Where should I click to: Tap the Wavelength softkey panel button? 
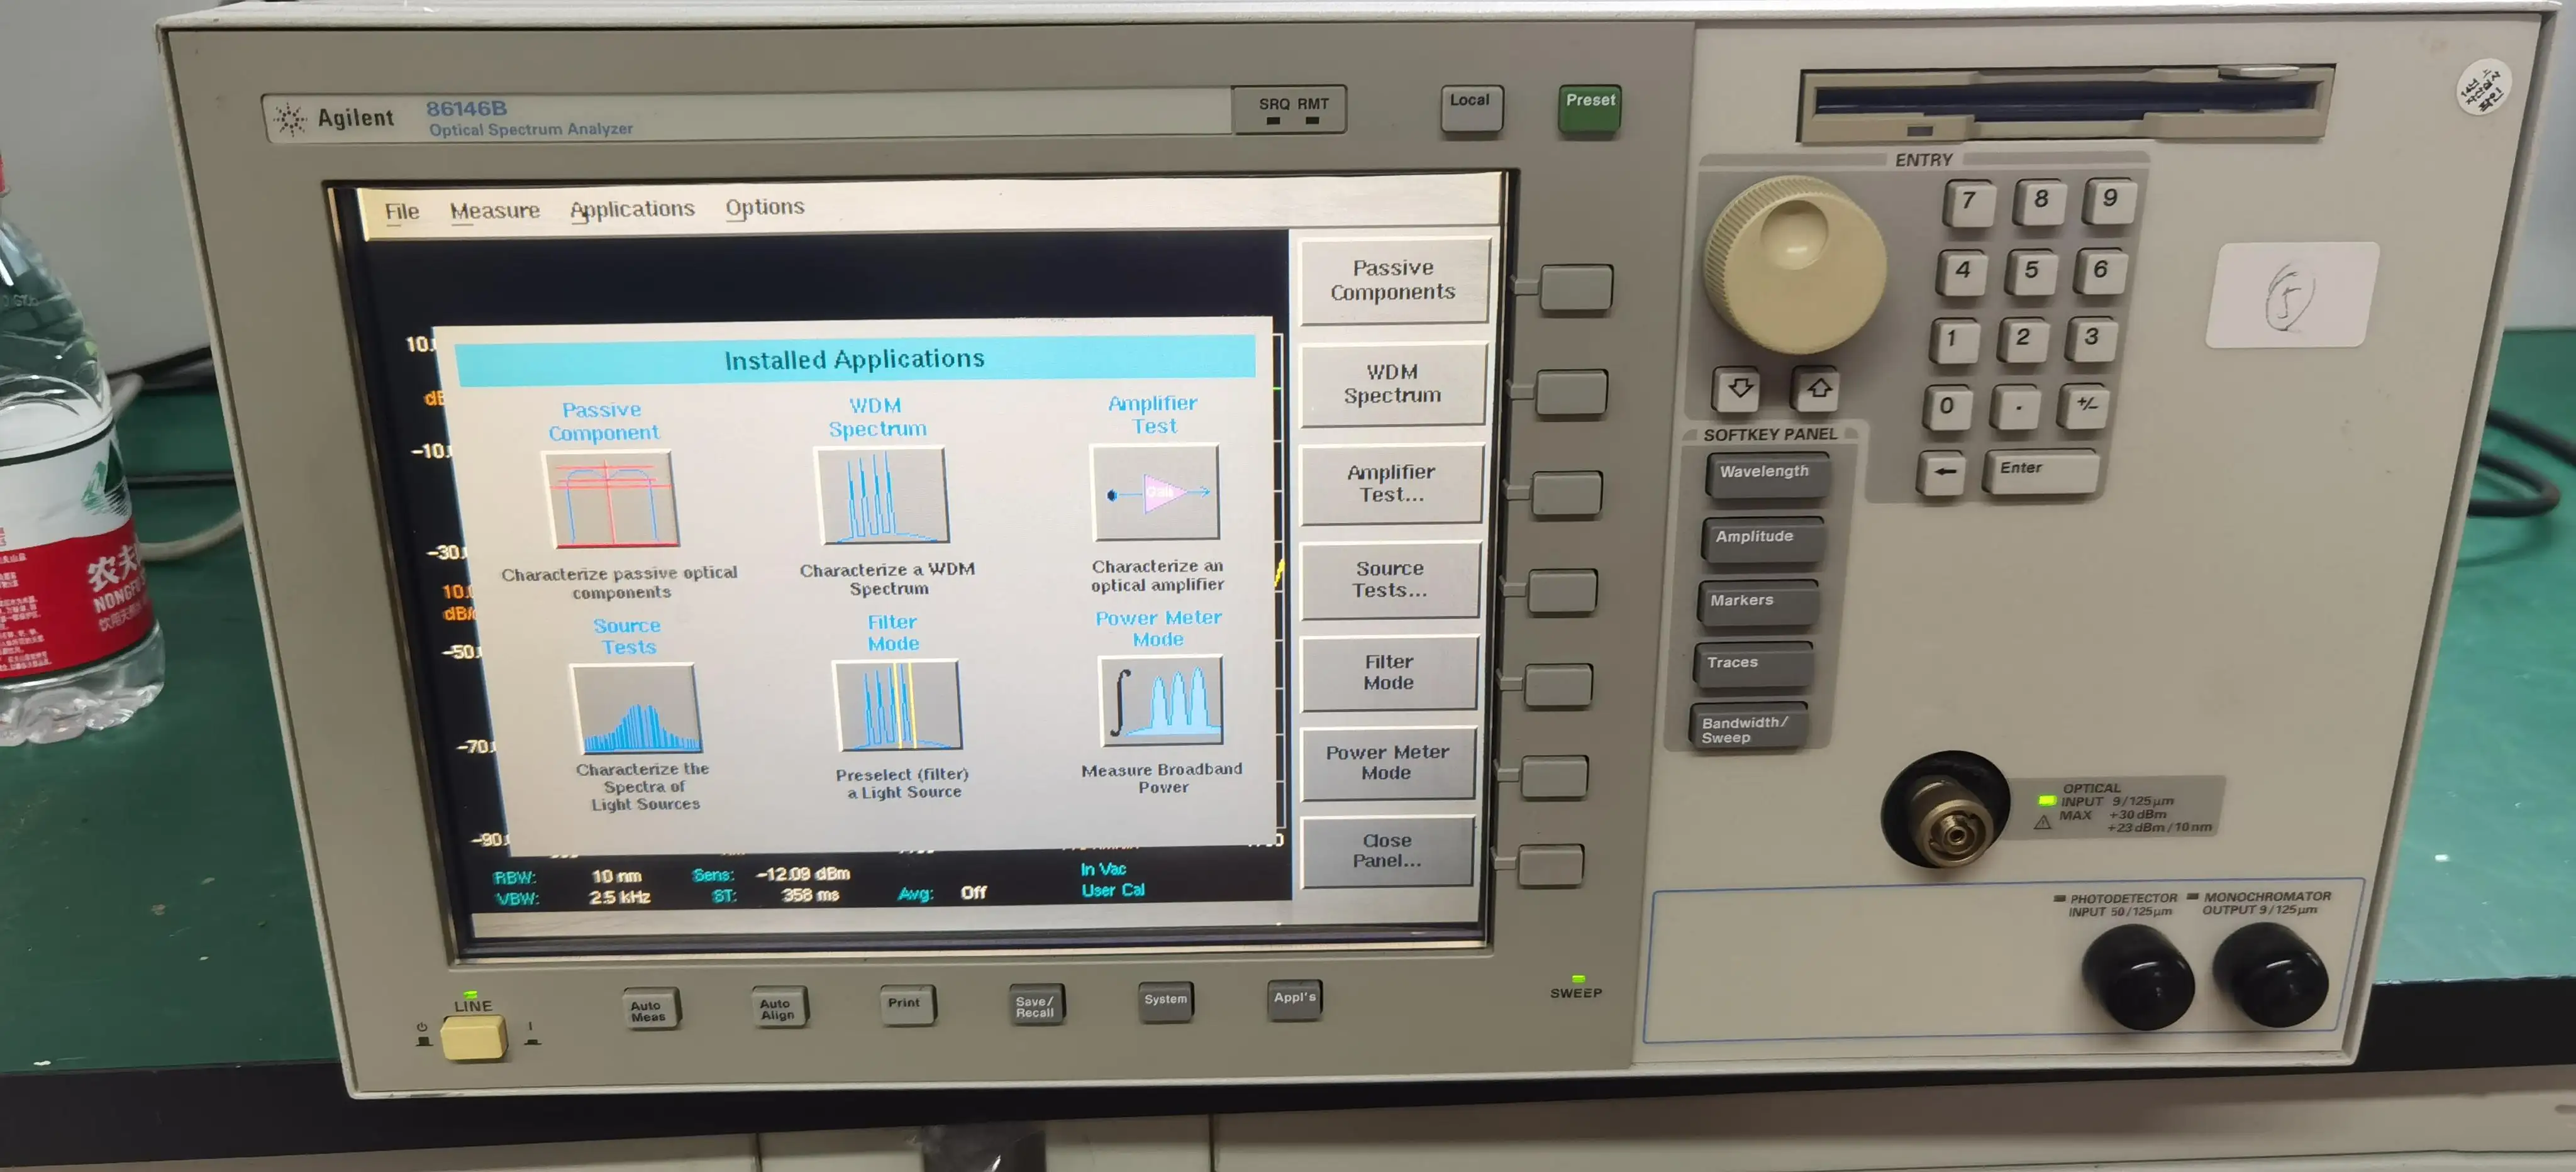click(x=1767, y=475)
